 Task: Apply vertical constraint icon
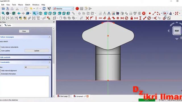tap(96, 18)
